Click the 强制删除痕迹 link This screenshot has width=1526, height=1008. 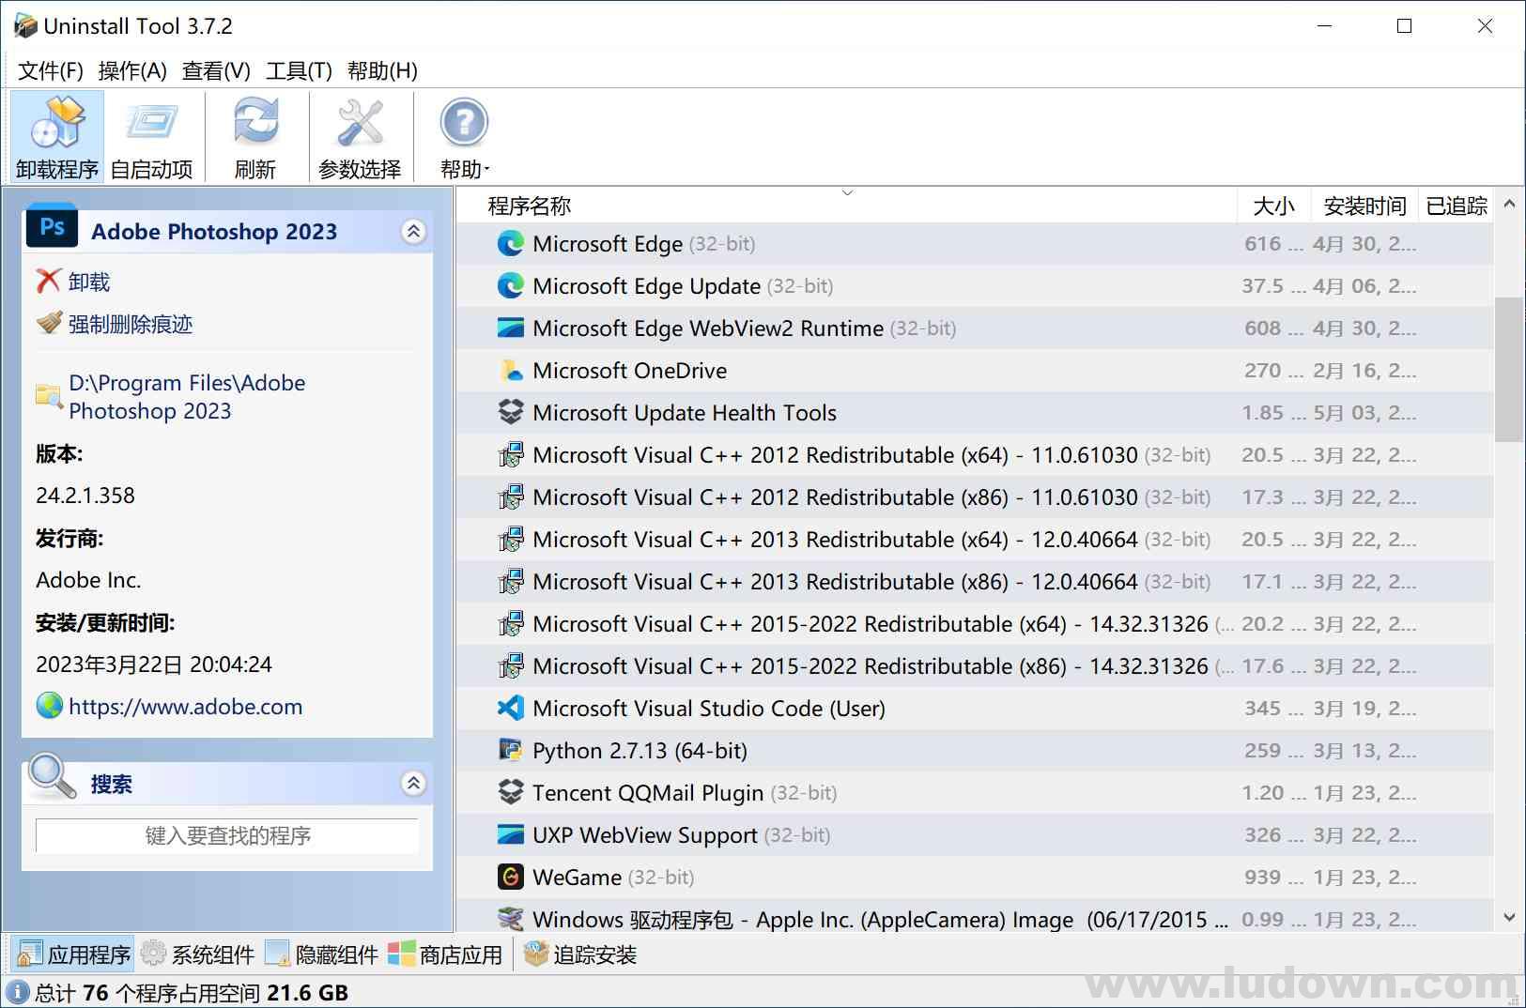point(131,324)
